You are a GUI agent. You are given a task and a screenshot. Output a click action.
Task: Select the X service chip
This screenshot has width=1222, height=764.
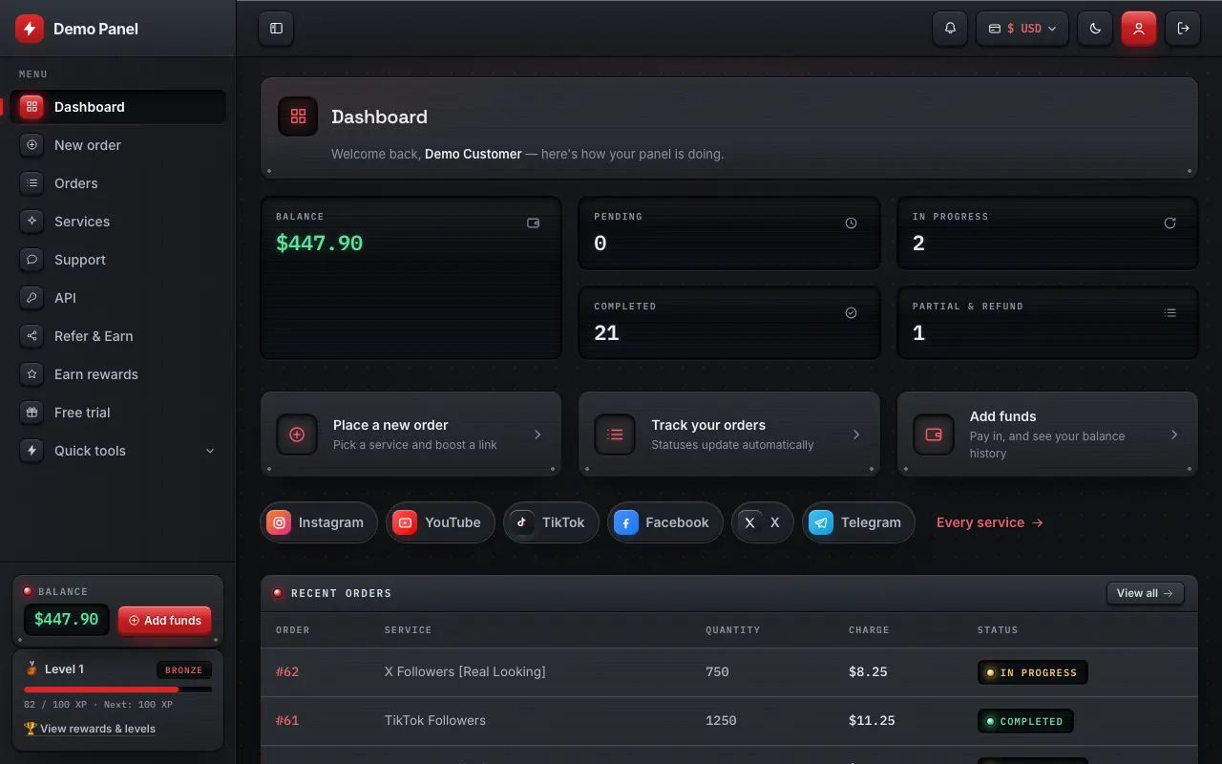click(x=763, y=522)
